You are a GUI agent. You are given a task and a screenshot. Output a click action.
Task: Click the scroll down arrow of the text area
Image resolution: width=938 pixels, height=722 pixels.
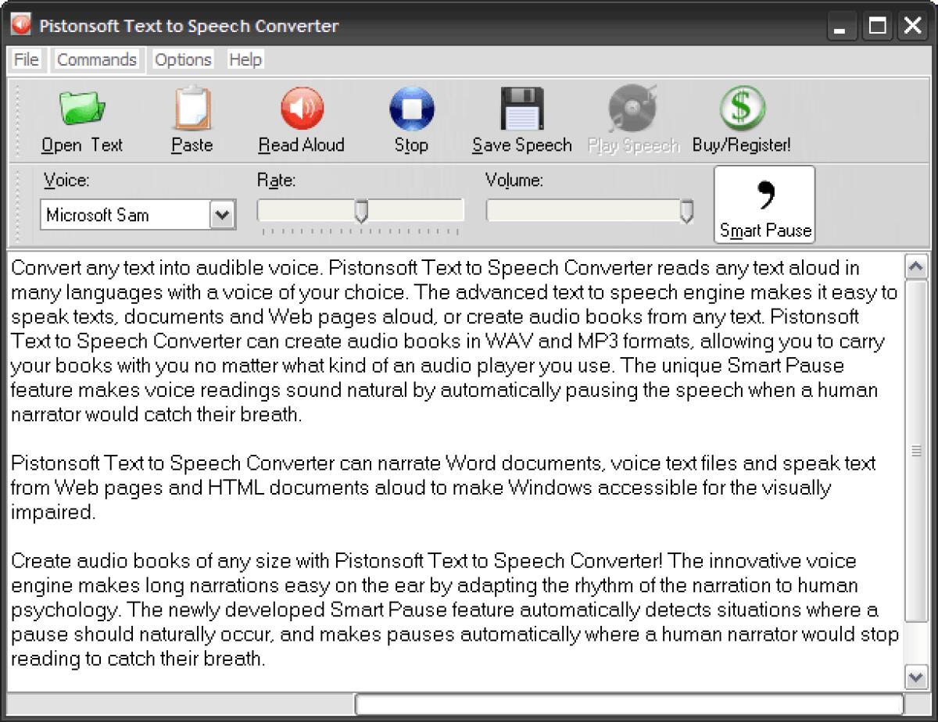(x=918, y=677)
